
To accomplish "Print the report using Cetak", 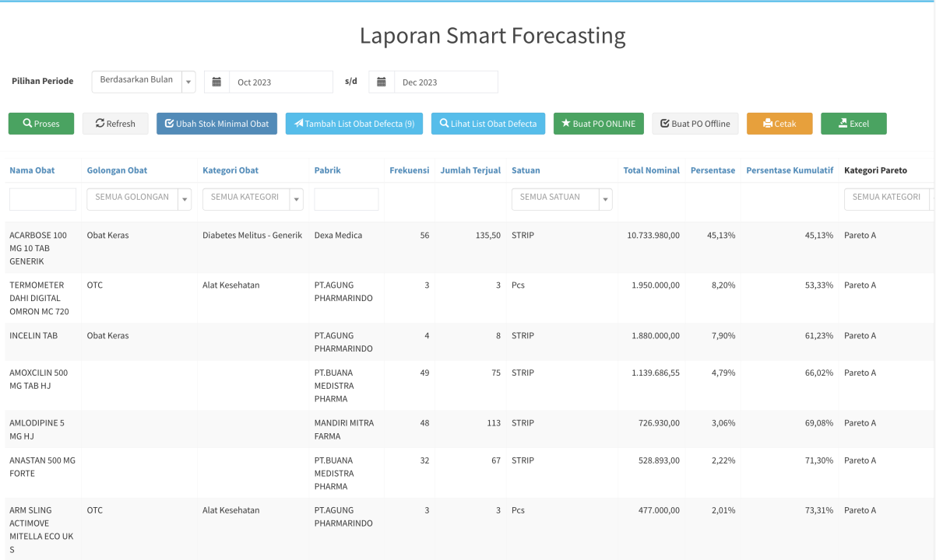I will (x=779, y=124).
